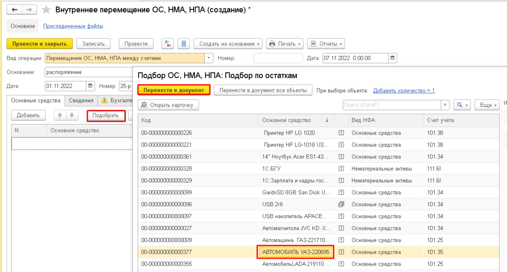Expand the Вид операции dropdown

coord(209,58)
